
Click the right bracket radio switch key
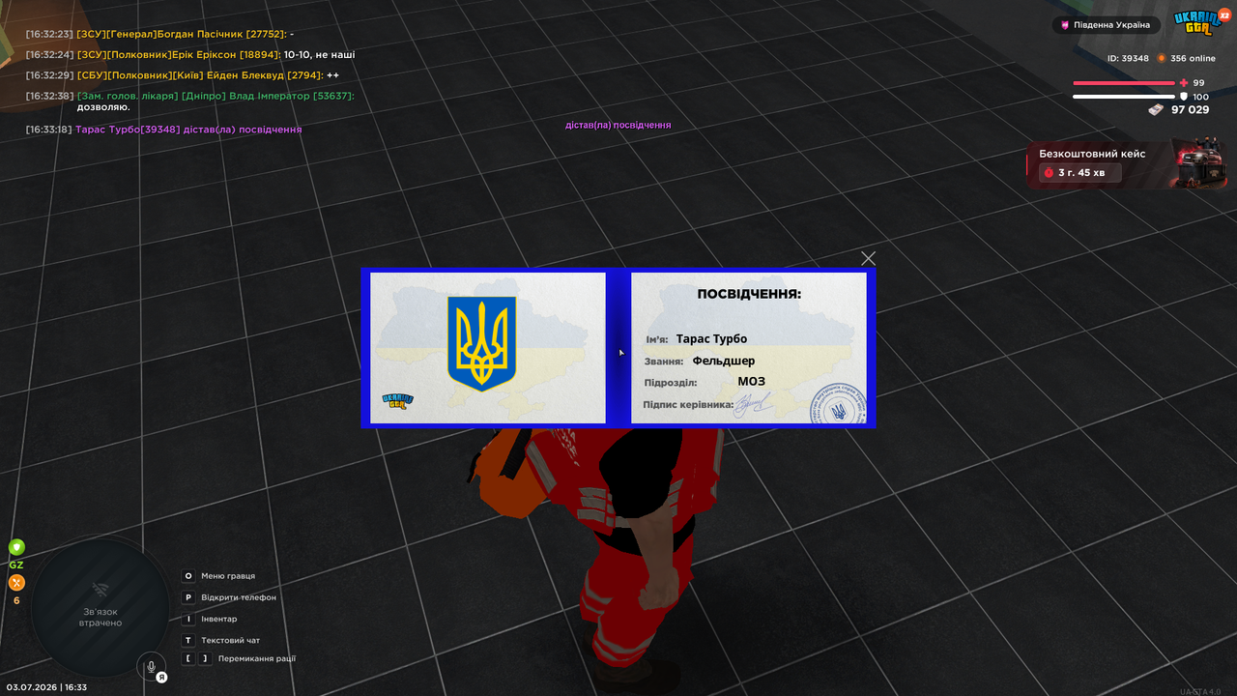[205, 658]
